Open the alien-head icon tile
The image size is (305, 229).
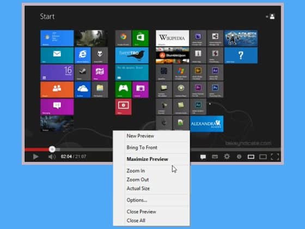(x=100, y=55)
